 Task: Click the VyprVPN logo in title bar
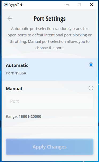click(6, 5)
